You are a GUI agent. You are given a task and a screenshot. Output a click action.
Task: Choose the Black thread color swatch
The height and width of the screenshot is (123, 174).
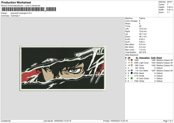[x=132, y=73]
